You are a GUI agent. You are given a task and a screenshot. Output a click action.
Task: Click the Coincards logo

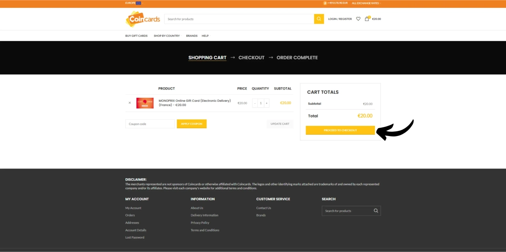click(143, 19)
